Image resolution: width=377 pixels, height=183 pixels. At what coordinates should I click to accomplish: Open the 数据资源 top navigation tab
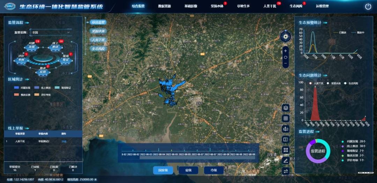(x=164, y=6)
